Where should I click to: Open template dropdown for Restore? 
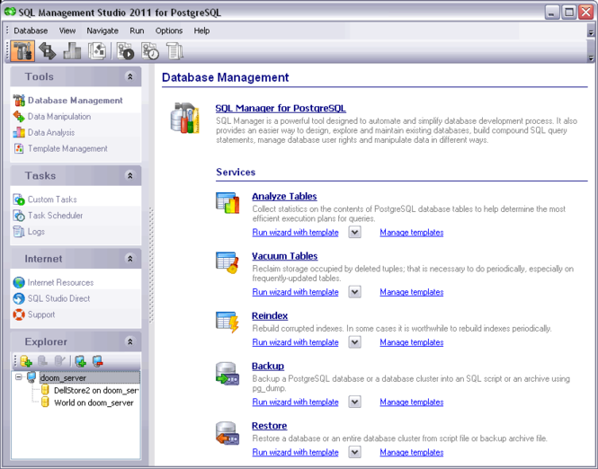pyautogui.click(x=354, y=452)
